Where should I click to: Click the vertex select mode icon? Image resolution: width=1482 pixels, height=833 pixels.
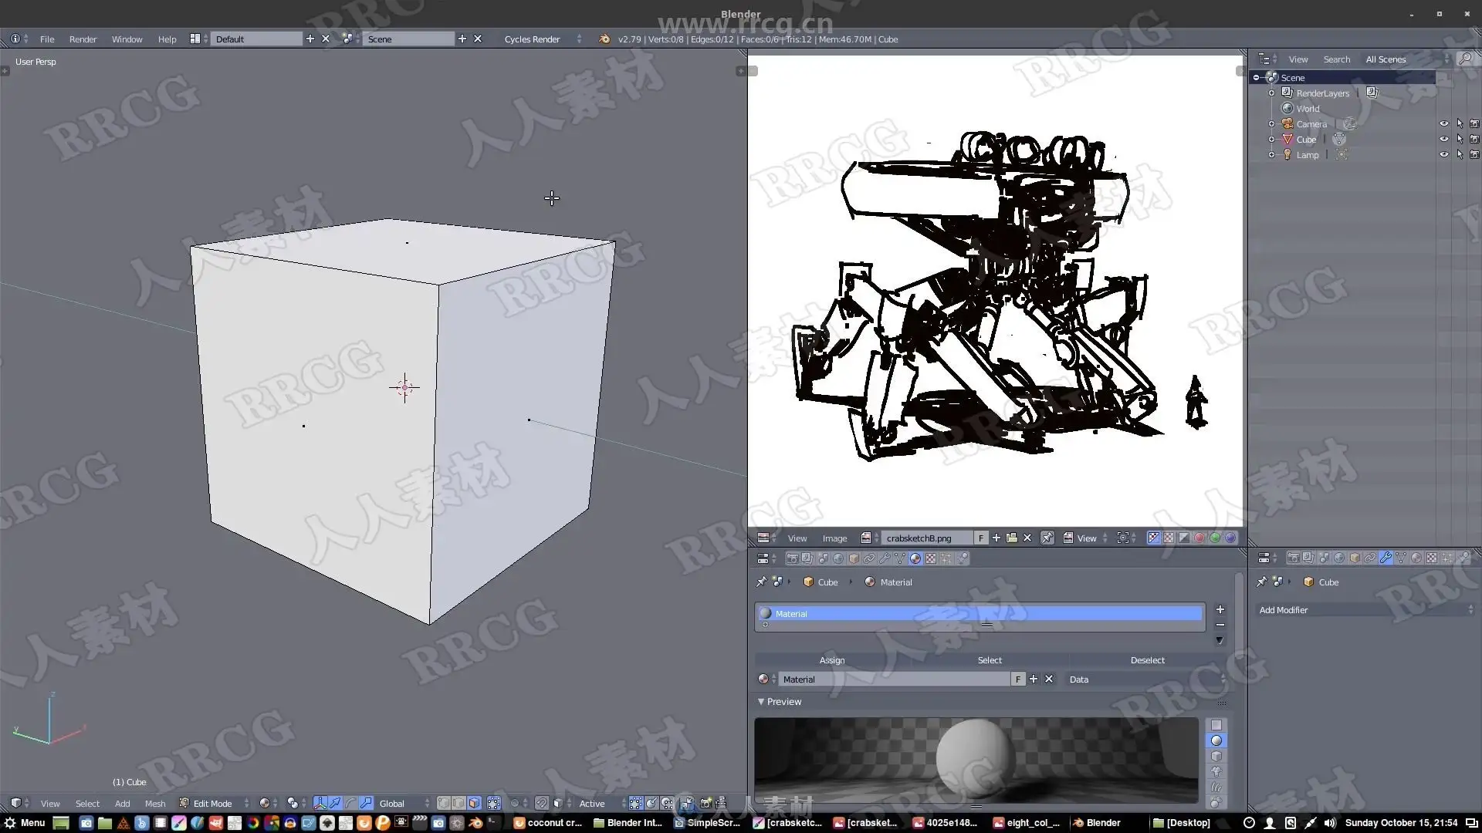click(x=443, y=803)
